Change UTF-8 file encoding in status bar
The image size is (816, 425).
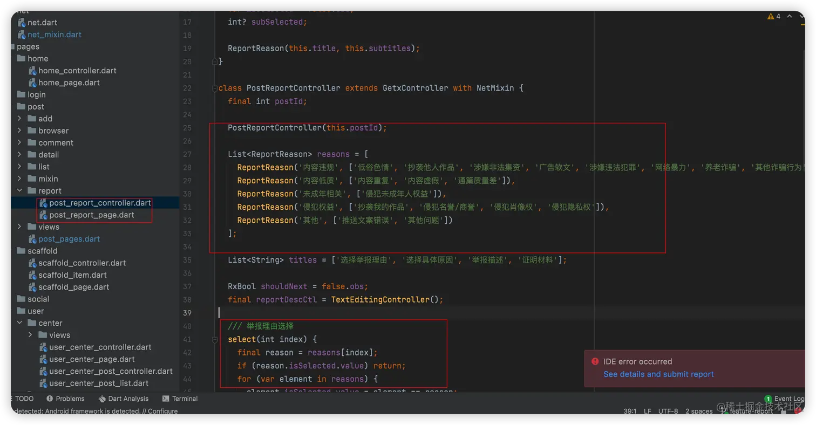point(668,411)
